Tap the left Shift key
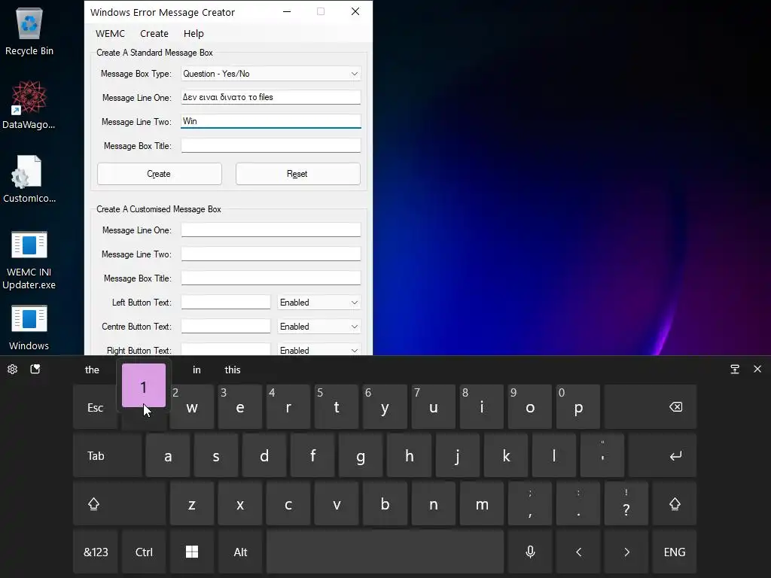 (120, 503)
